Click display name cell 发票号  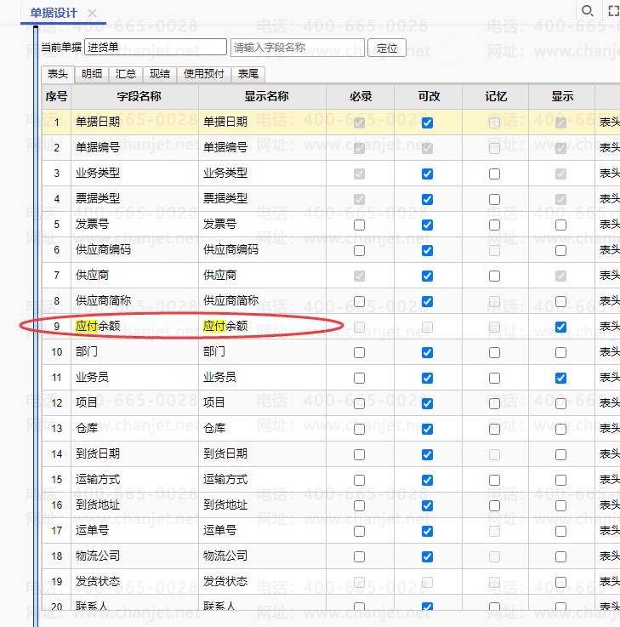pos(262,224)
